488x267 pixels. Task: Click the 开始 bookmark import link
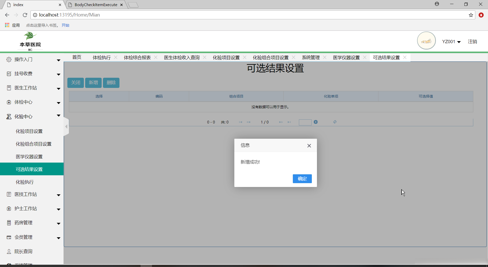click(65, 25)
